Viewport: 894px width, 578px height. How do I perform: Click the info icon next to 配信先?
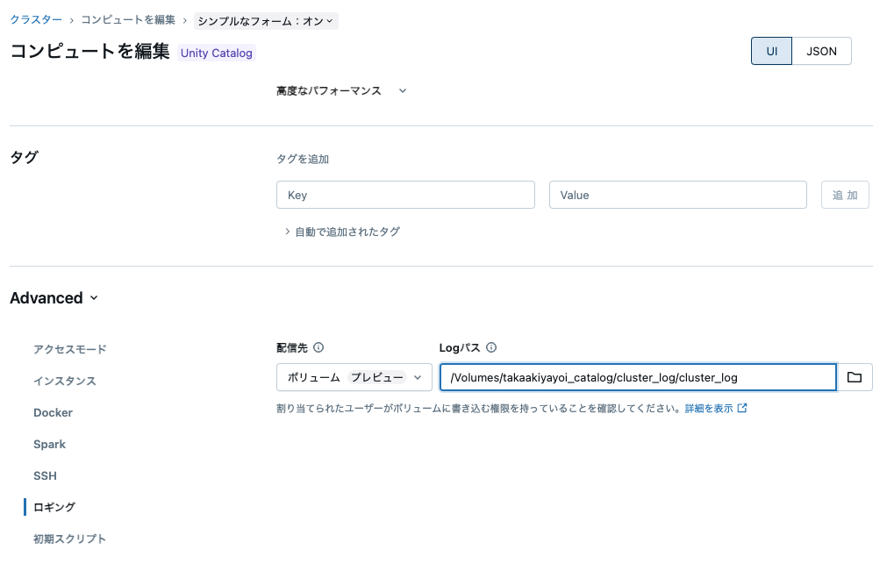pos(320,347)
